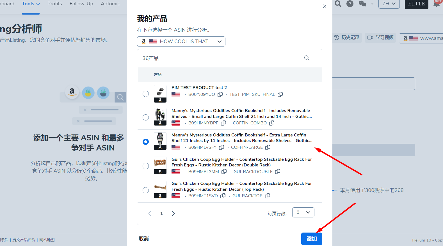Close the My Products dialog

[x=325, y=6]
